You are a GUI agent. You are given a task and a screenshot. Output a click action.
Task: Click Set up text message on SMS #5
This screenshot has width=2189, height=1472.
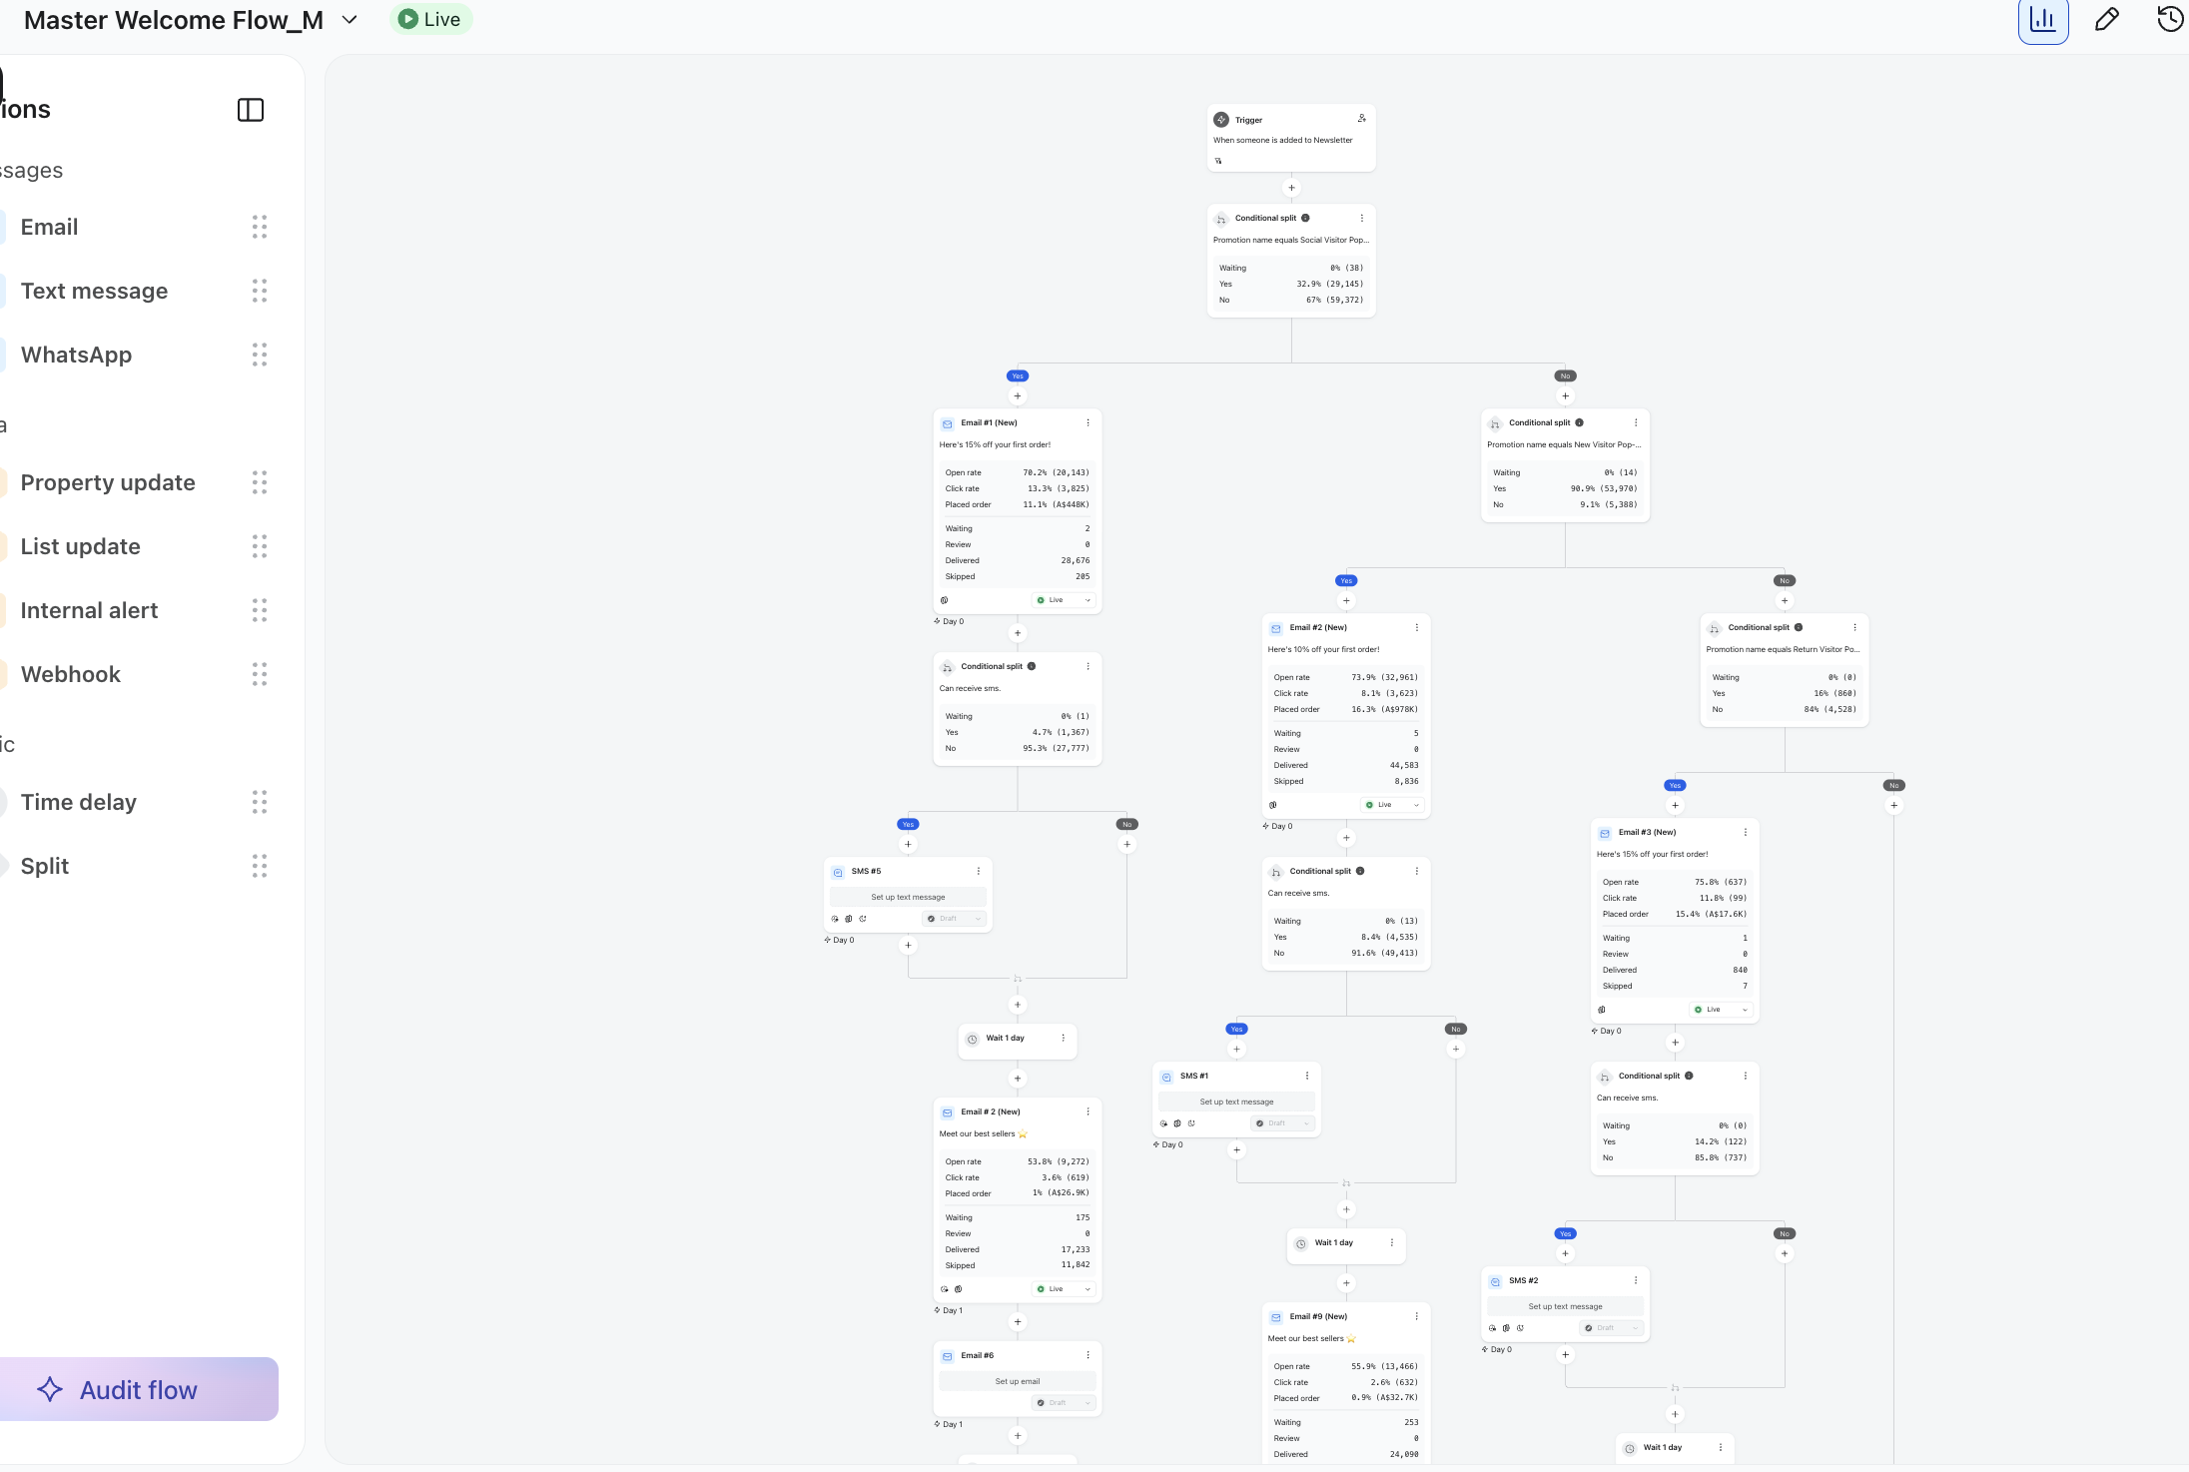(x=908, y=897)
